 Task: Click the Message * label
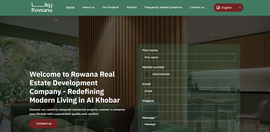149,118
